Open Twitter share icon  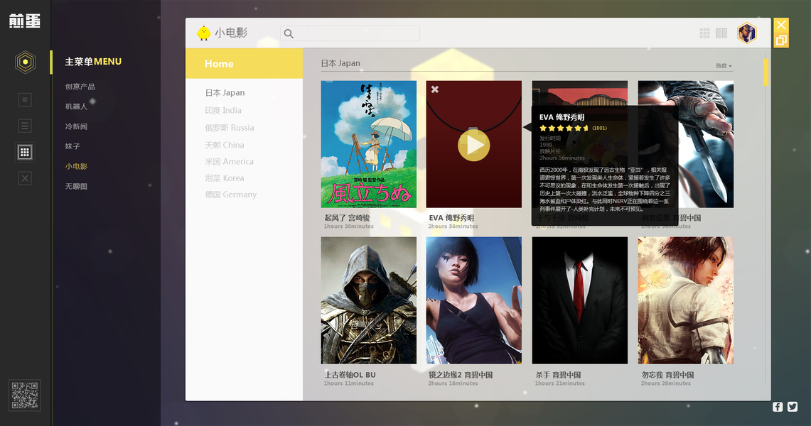pos(793,407)
